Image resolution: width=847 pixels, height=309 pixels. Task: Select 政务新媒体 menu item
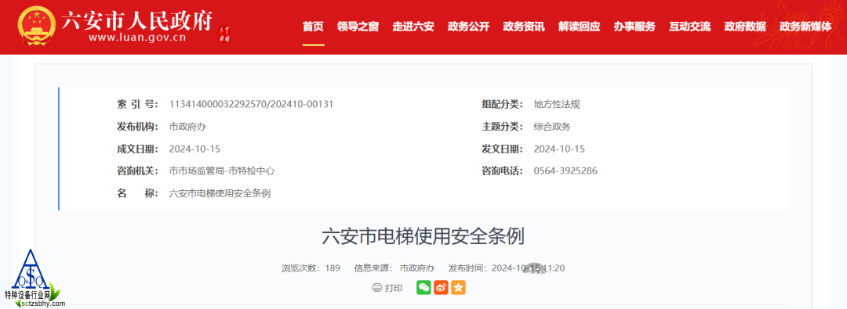click(x=805, y=27)
